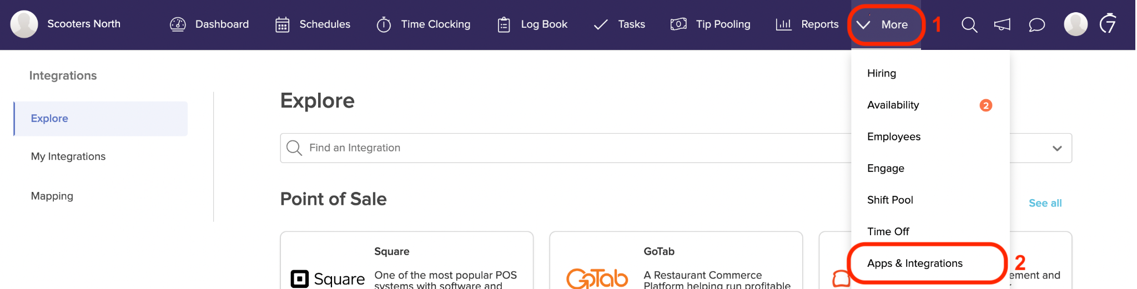Open the chat bubble messages icon

[x=1037, y=24]
